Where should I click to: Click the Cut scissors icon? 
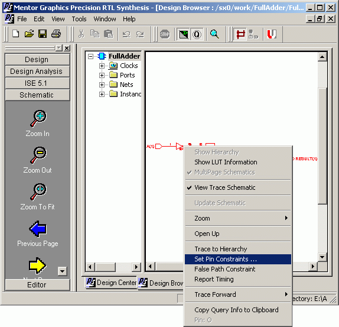coord(82,34)
